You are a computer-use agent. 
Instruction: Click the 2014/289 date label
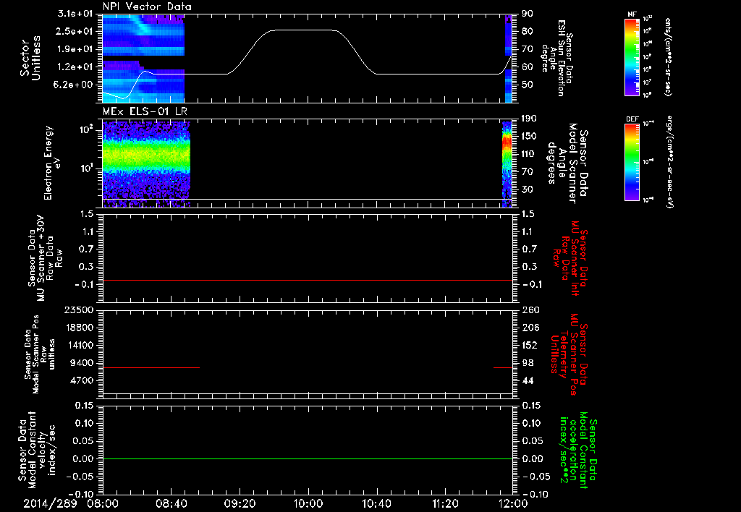click(x=50, y=503)
